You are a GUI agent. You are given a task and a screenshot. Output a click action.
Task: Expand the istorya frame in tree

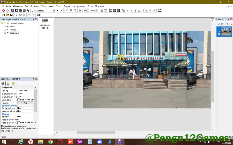tap(5, 30)
